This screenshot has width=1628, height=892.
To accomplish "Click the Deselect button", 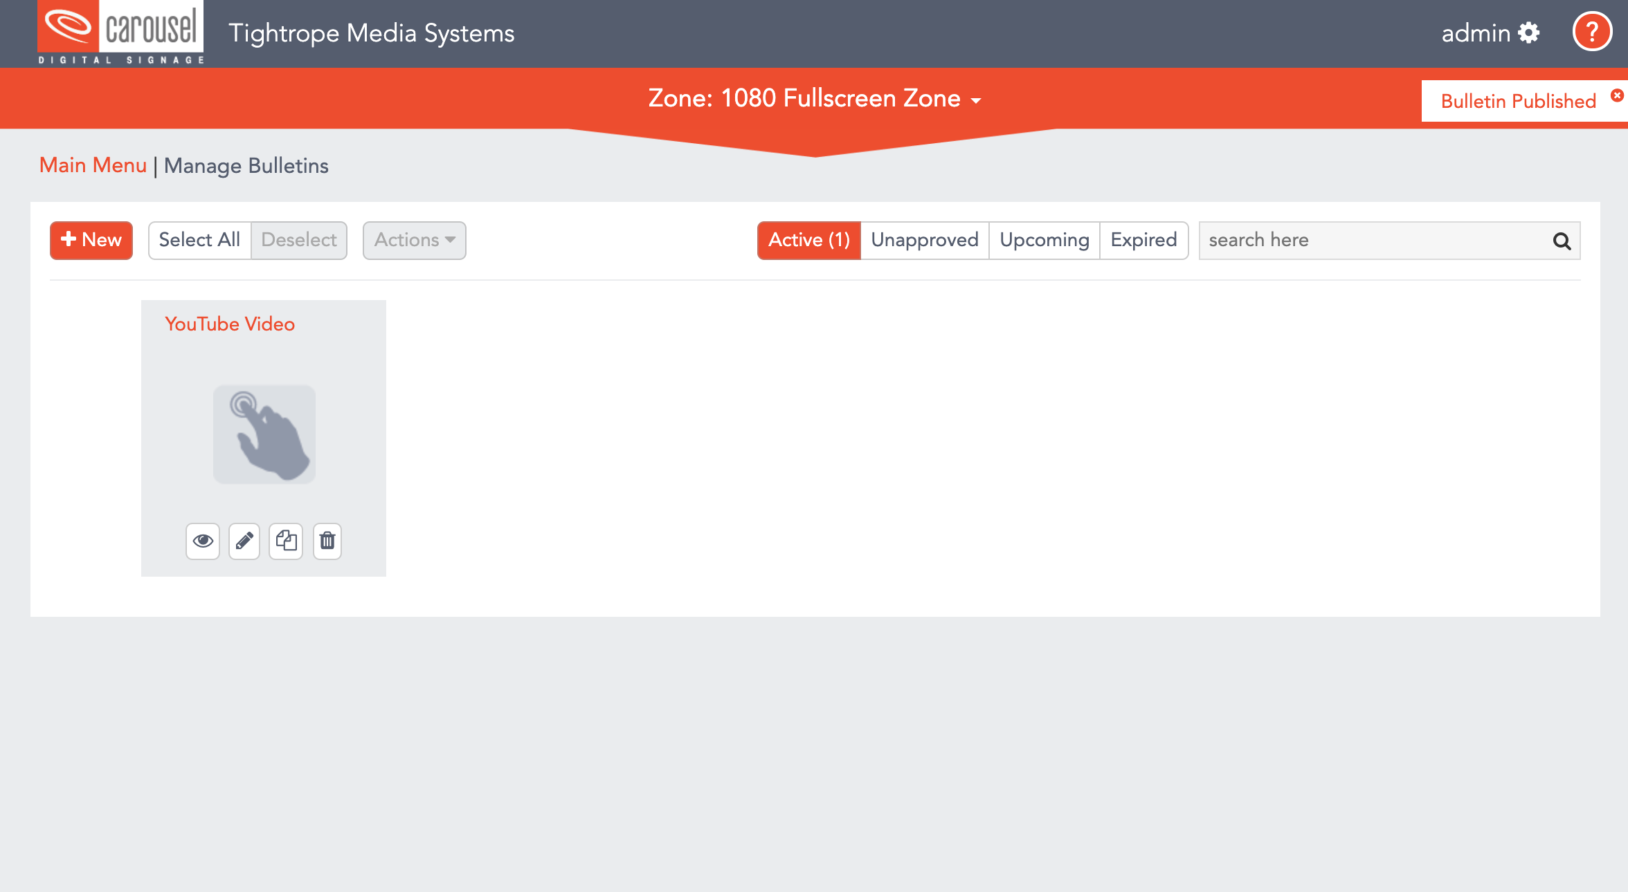I will 299,240.
